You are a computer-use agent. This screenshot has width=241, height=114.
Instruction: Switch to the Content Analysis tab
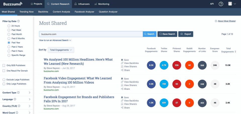point(61,12)
